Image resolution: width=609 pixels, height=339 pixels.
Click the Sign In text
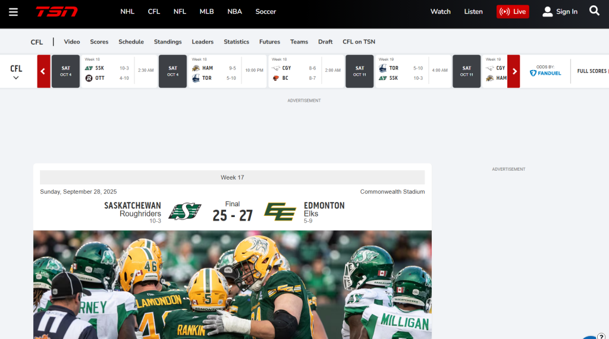567,12
